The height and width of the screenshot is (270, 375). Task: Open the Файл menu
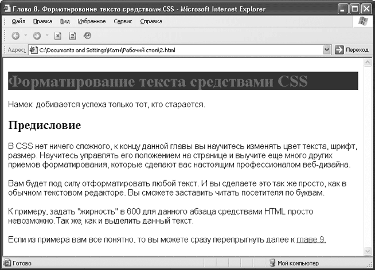pyautogui.click(x=18, y=21)
